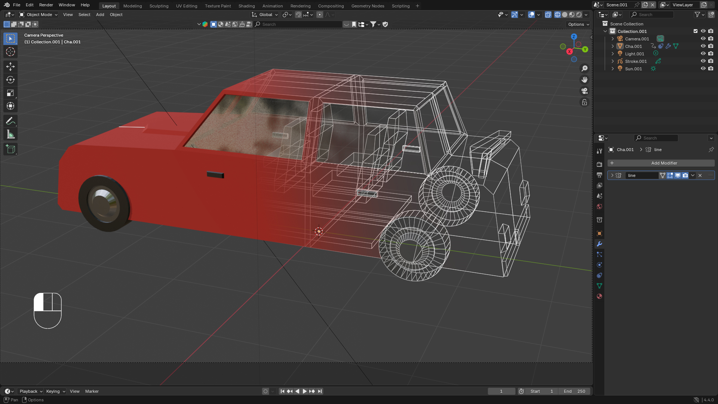The height and width of the screenshot is (404, 718).
Task: Select the Move tool
Action: point(10,67)
